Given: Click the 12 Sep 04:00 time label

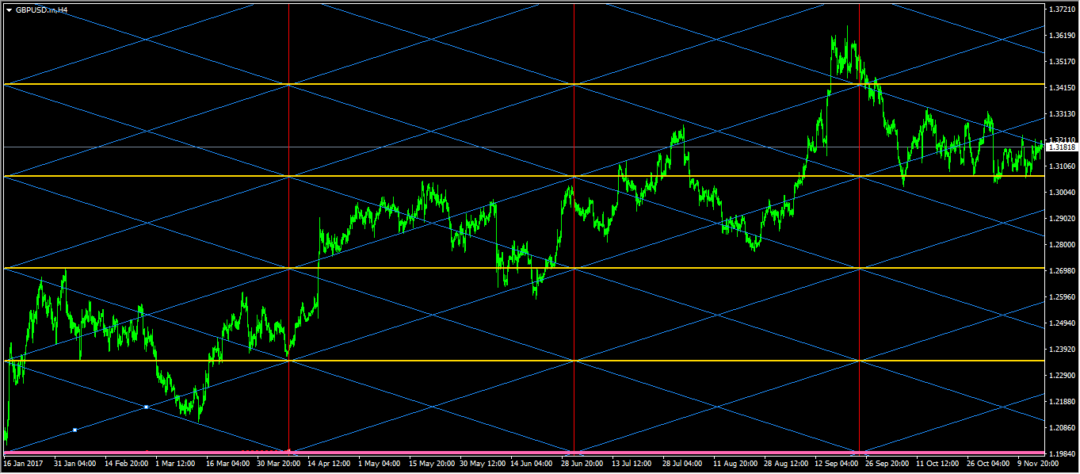Looking at the screenshot, I should pos(838,462).
